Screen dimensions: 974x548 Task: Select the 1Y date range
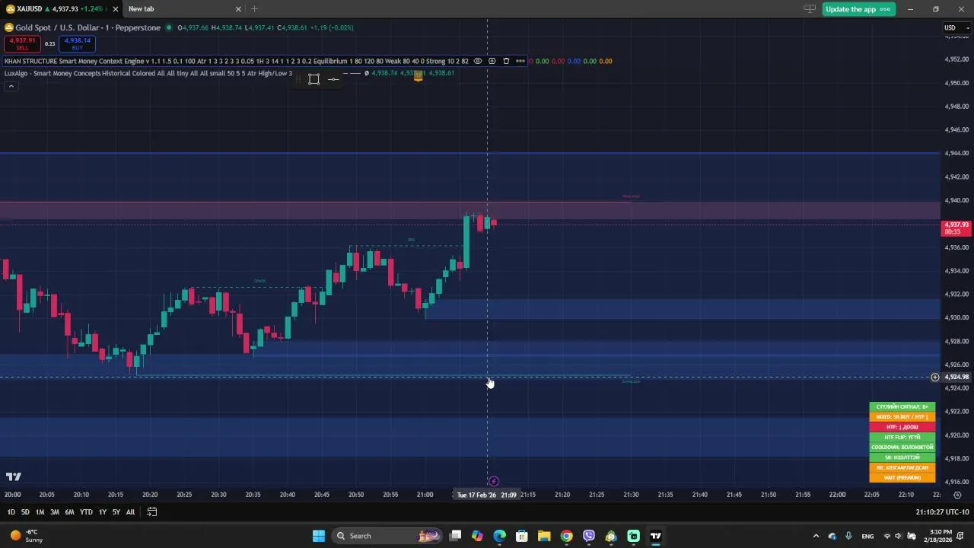click(102, 512)
